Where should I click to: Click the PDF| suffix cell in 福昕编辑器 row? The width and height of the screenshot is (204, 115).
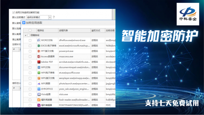tap(110, 105)
